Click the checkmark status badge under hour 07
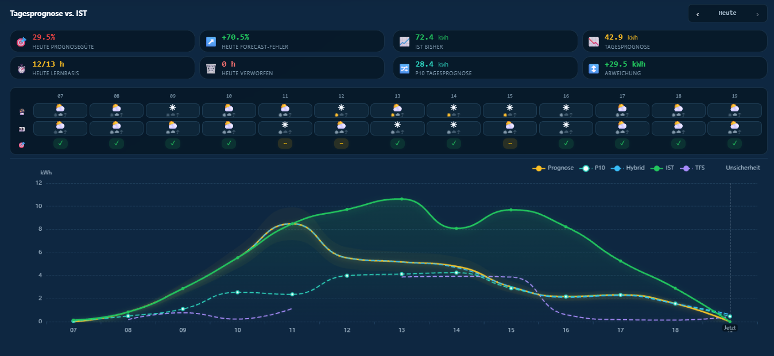This screenshot has width=774, height=356. (60, 144)
